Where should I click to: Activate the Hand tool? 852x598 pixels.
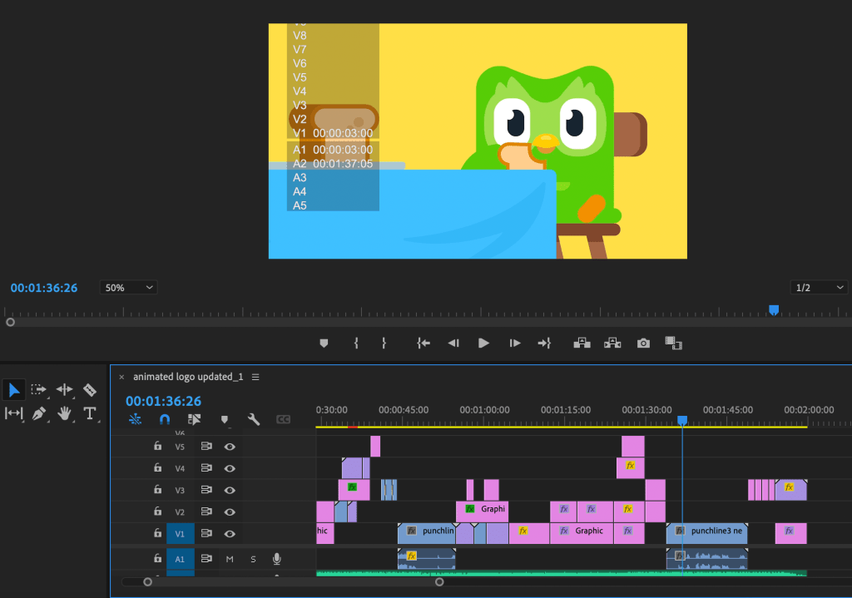[65, 413]
